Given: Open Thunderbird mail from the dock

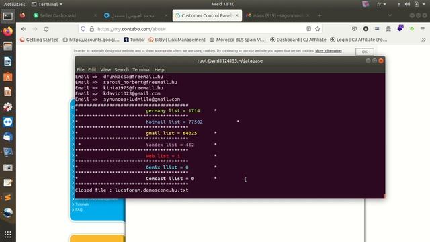Looking at the screenshot, I should (7, 137).
